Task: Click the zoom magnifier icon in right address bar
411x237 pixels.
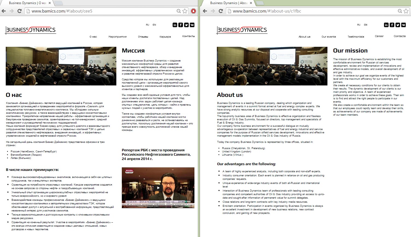Action: [x=400, y=11]
